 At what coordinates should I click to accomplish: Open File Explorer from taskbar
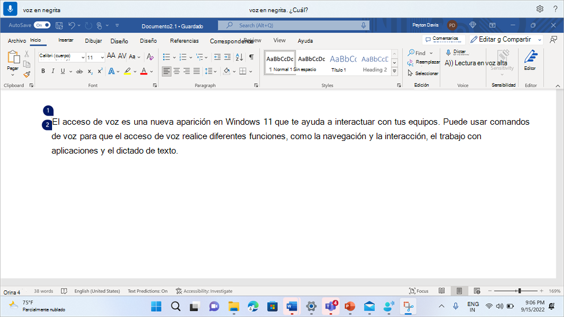coord(234,306)
